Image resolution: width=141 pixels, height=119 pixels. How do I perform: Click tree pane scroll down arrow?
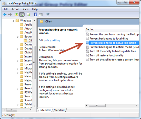tap(34, 106)
